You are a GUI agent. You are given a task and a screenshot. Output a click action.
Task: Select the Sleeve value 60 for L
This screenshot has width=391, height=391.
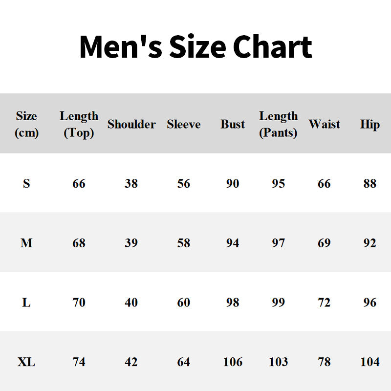[184, 303]
